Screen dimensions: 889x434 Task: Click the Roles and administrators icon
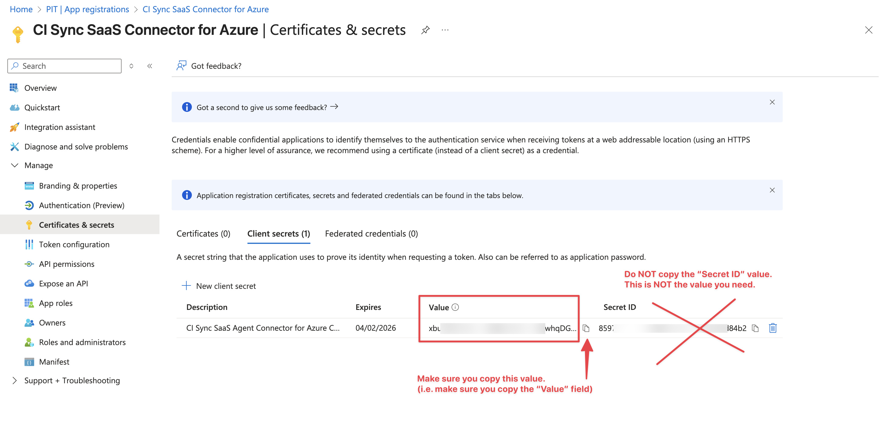pos(29,342)
